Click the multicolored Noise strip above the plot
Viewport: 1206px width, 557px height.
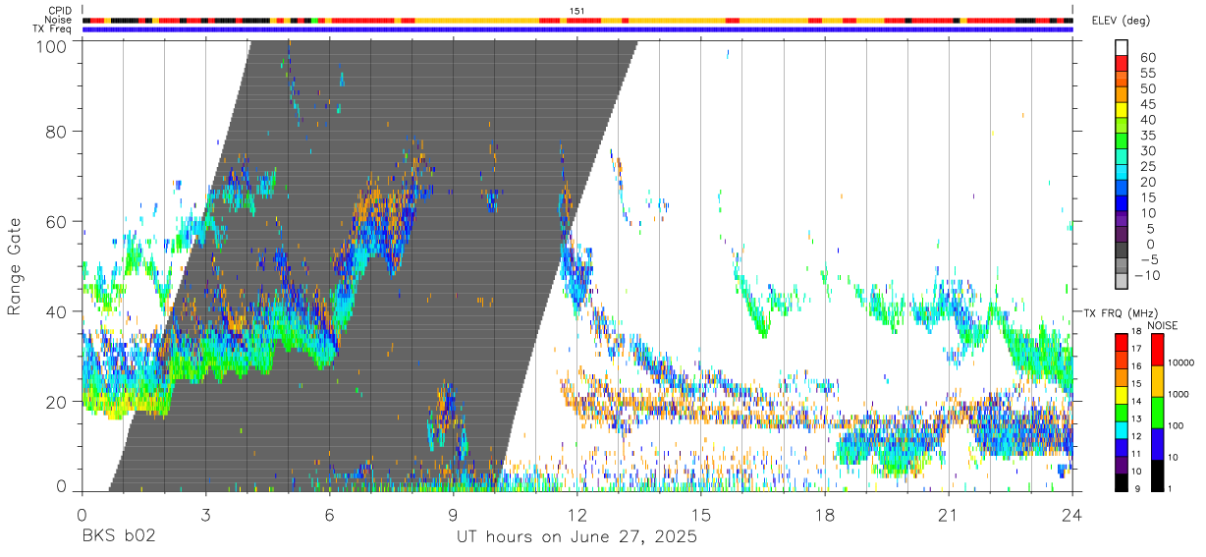[576, 20]
